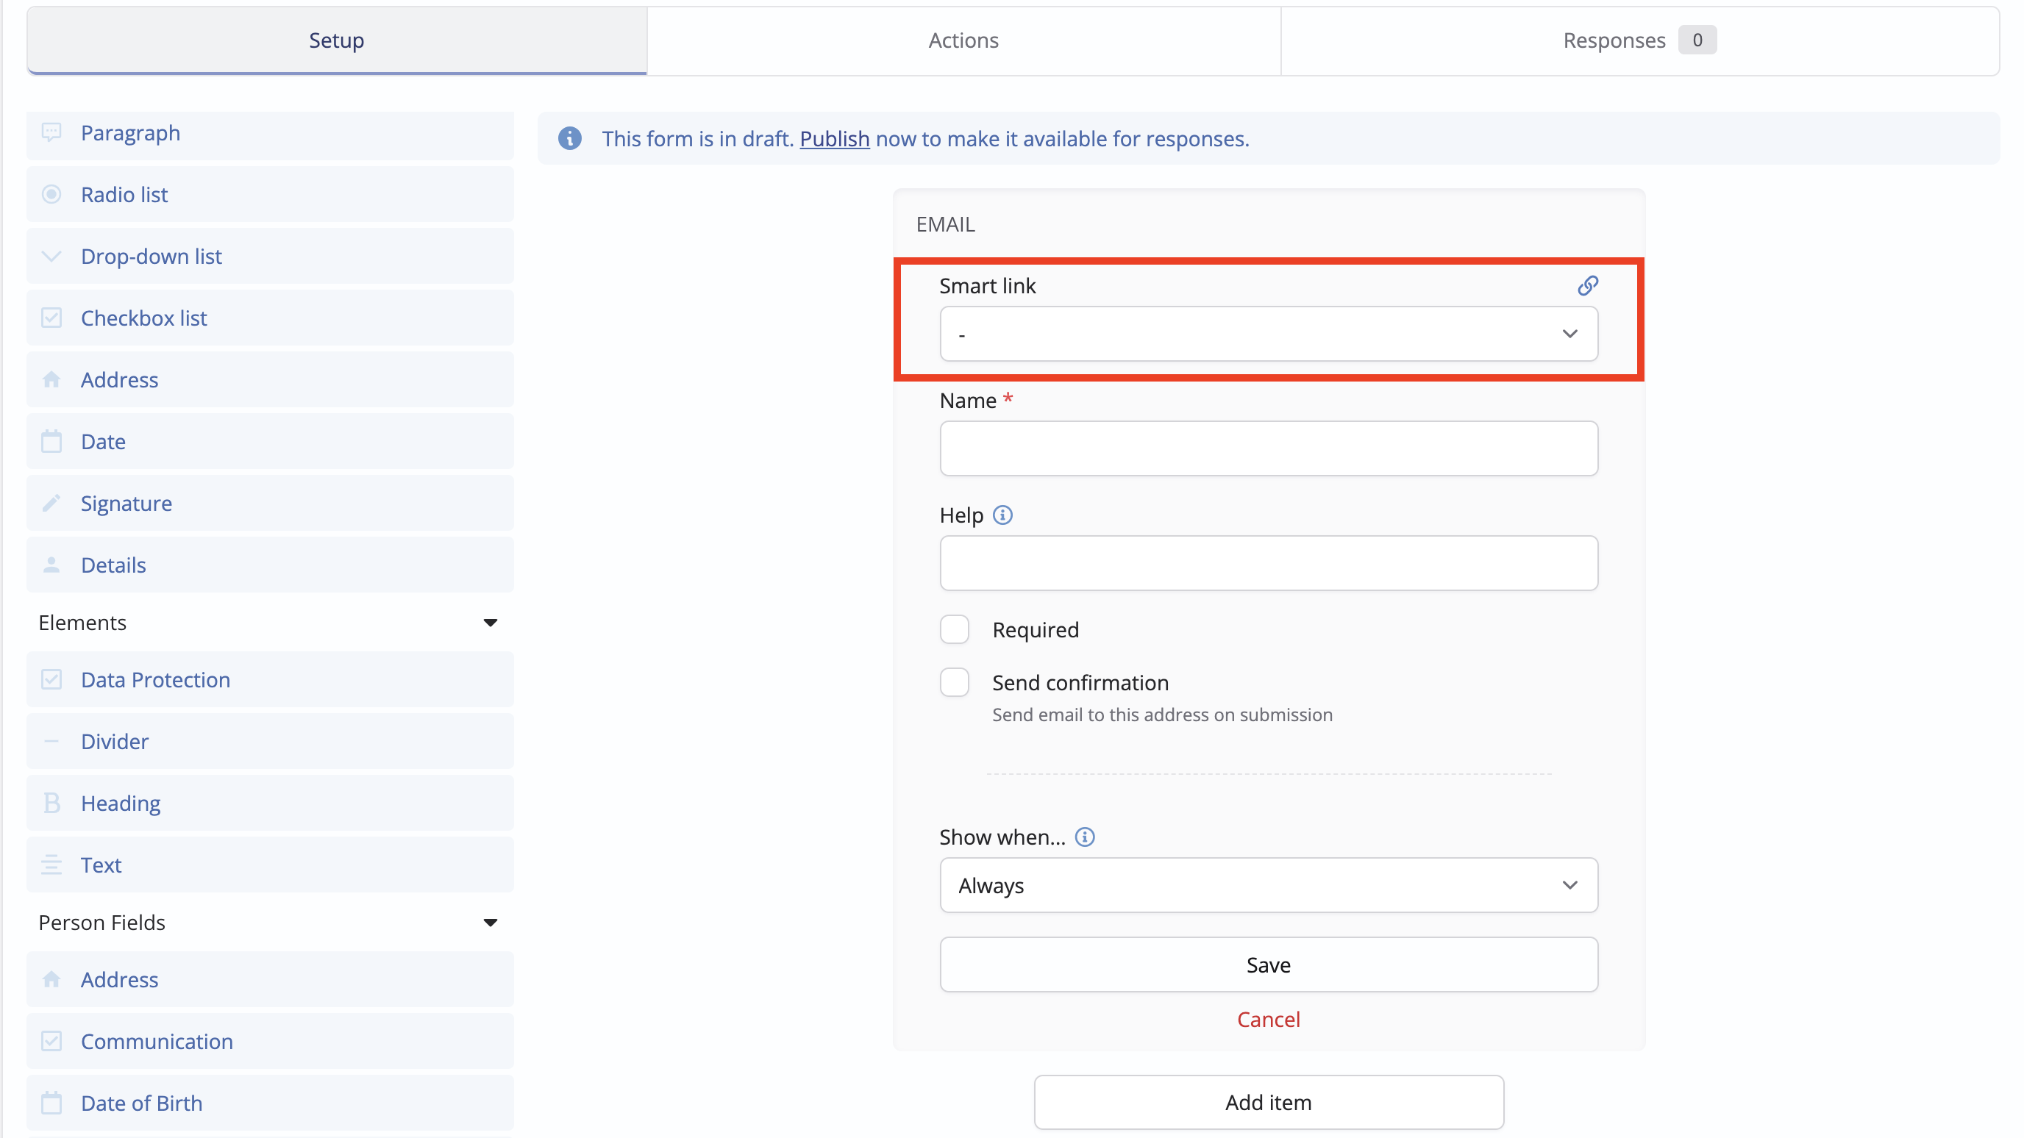
Task: Open the Smart link dropdown
Action: 1268,334
